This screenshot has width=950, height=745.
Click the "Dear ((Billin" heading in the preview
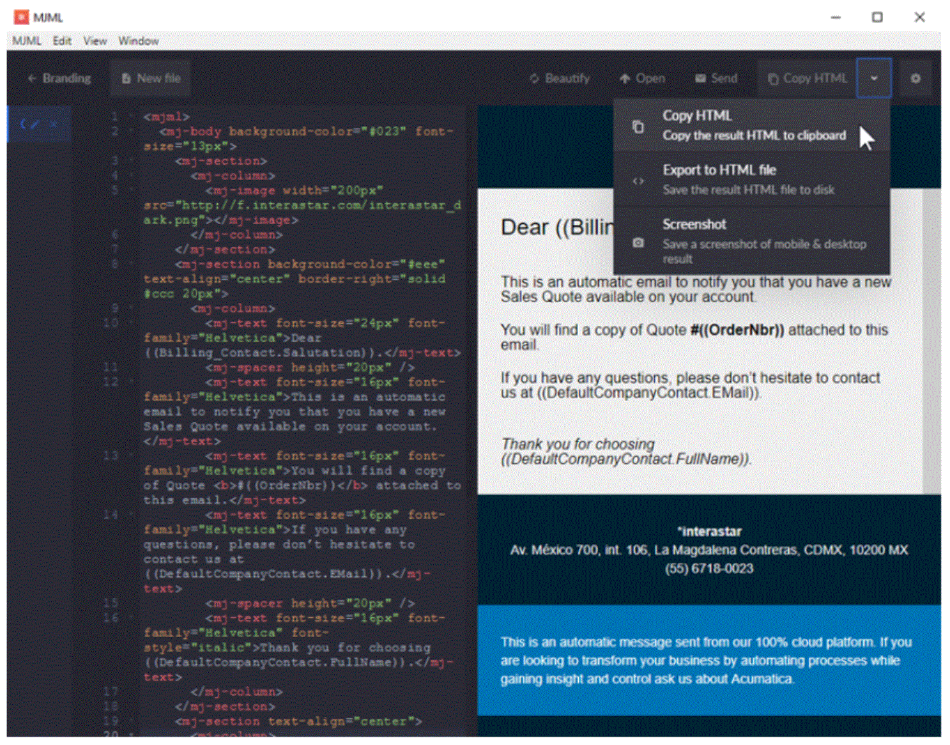tap(557, 227)
